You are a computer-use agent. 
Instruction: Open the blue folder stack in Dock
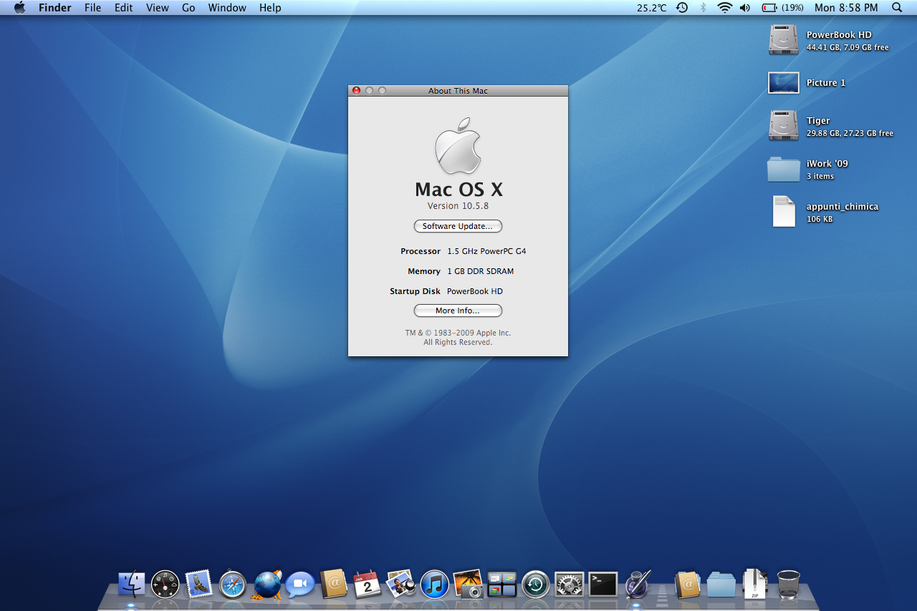tap(721, 585)
